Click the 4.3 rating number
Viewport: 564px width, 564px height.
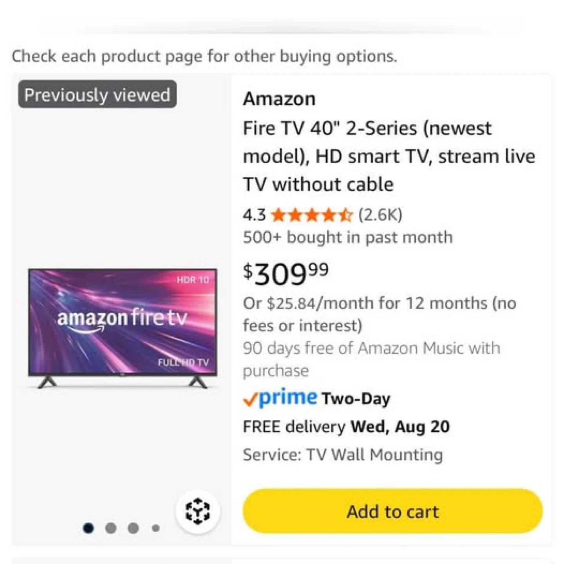pyautogui.click(x=254, y=215)
